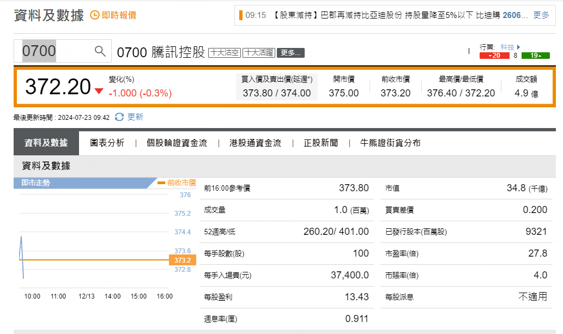Click the red 20 decliners badge
Viewport: 563px width, 334px height.
(494, 56)
